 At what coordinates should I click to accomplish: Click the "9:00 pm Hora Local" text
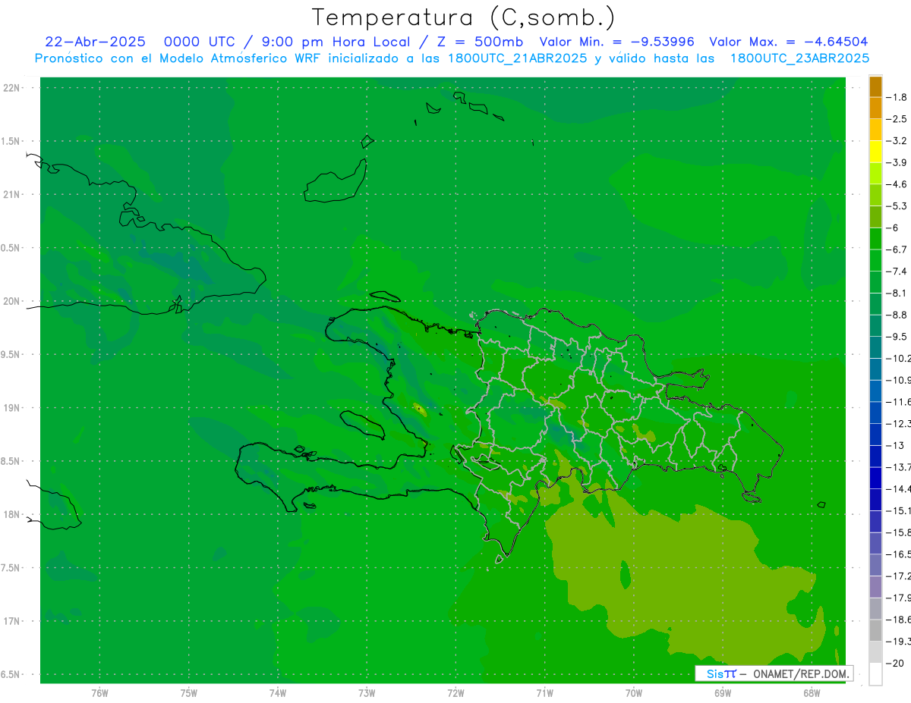(x=334, y=42)
